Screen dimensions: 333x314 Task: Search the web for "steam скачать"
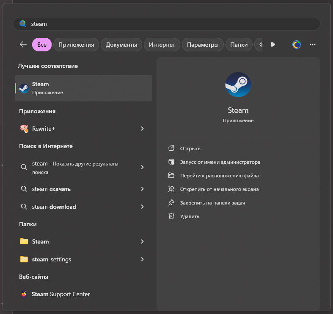point(83,189)
